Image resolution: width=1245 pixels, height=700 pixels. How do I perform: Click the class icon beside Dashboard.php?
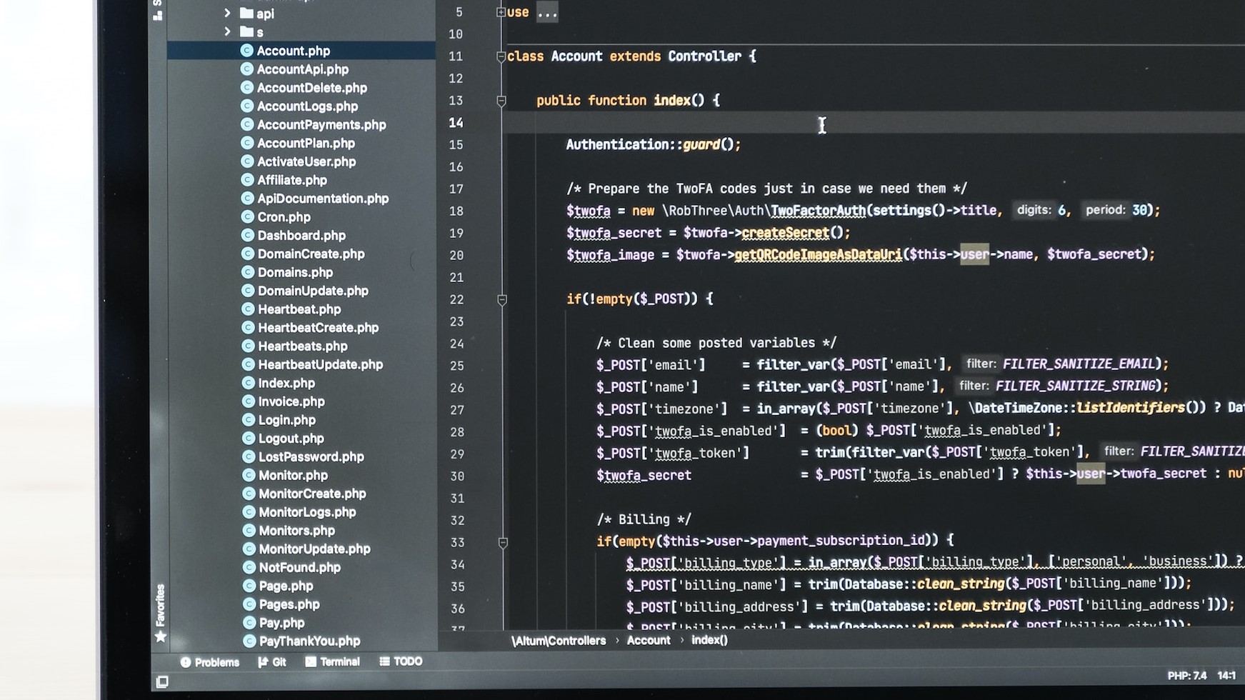pos(247,235)
